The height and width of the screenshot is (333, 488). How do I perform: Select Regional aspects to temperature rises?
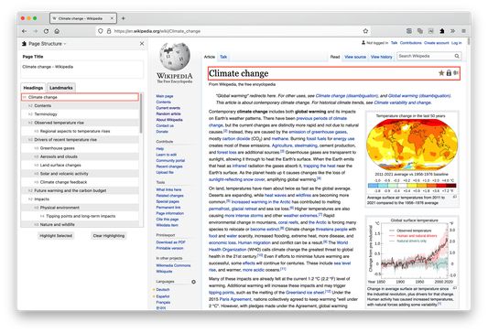click(80, 131)
